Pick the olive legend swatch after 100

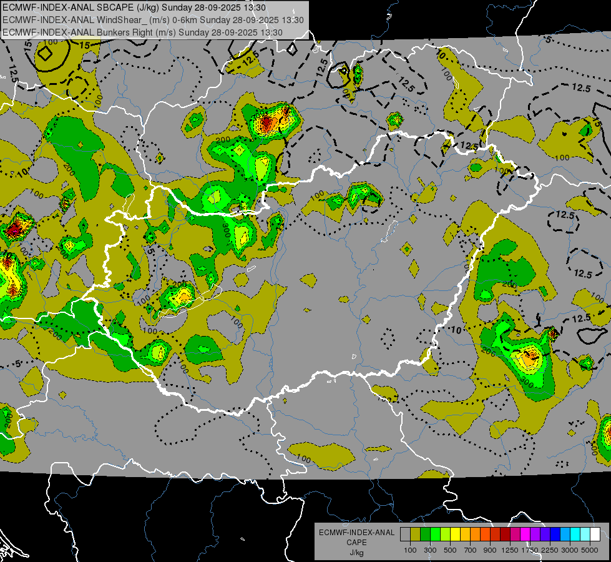pyautogui.click(x=416, y=535)
